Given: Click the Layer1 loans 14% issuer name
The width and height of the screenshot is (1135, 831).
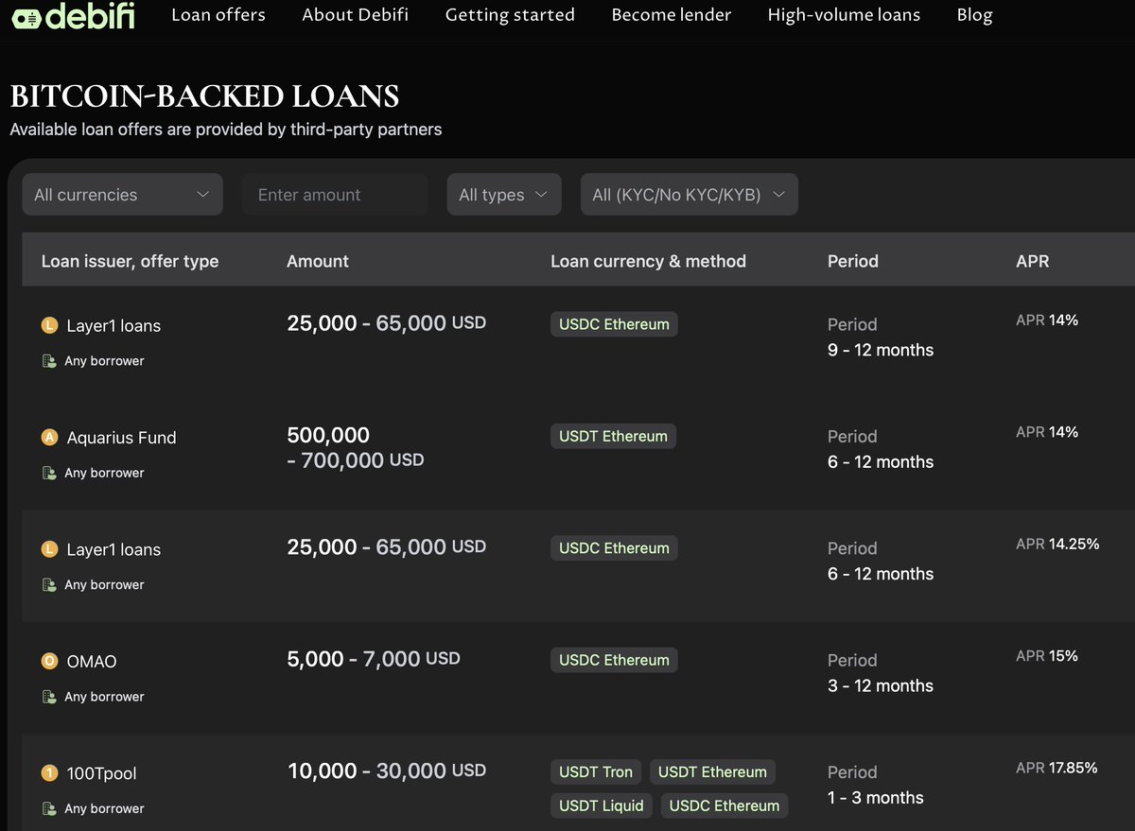Looking at the screenshot, I should (x=113, y=326).
